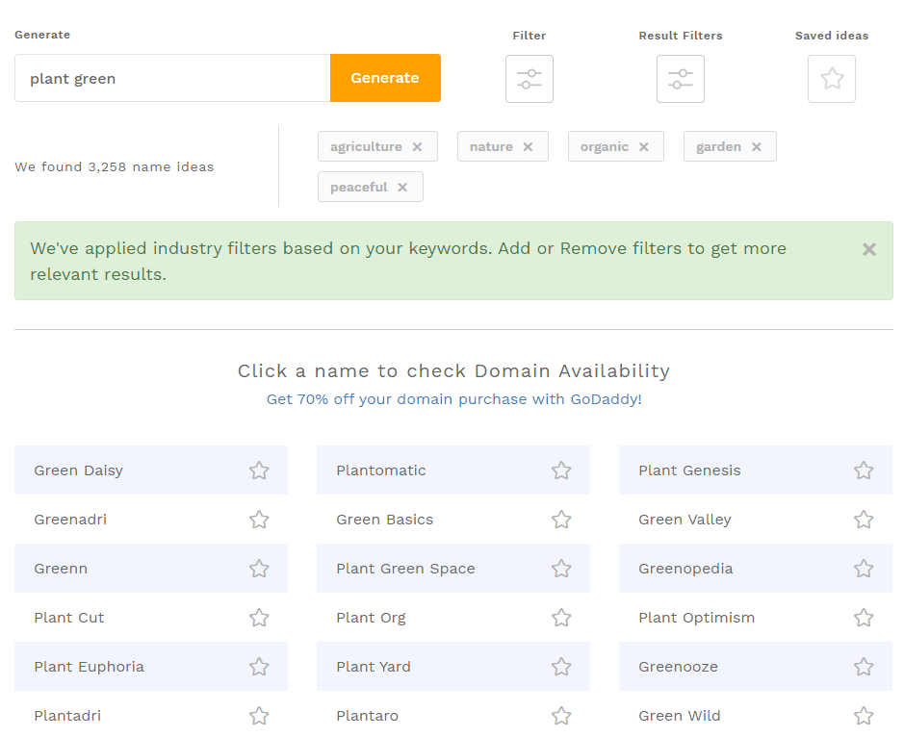Viewport: 904px width, 737px height.
Task: Remove the "peaceful" keyword tag
Action: coord(402,187)
